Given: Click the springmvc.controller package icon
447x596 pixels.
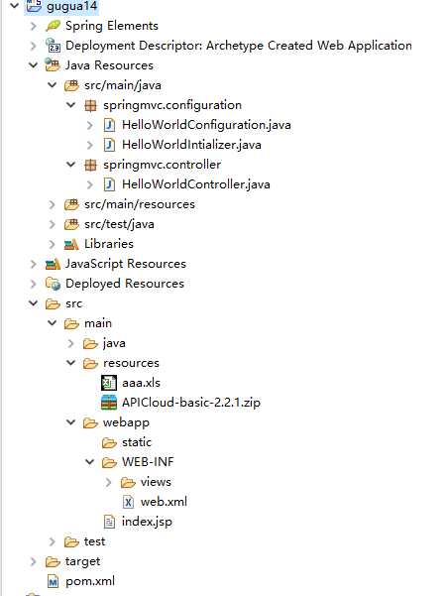Looking at the screenshot, I should coord(90,165).
